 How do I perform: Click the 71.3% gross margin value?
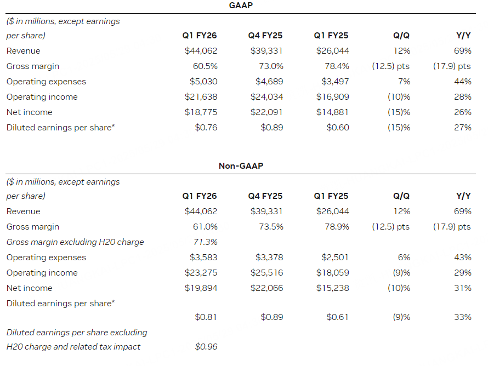tap(206, 242)
